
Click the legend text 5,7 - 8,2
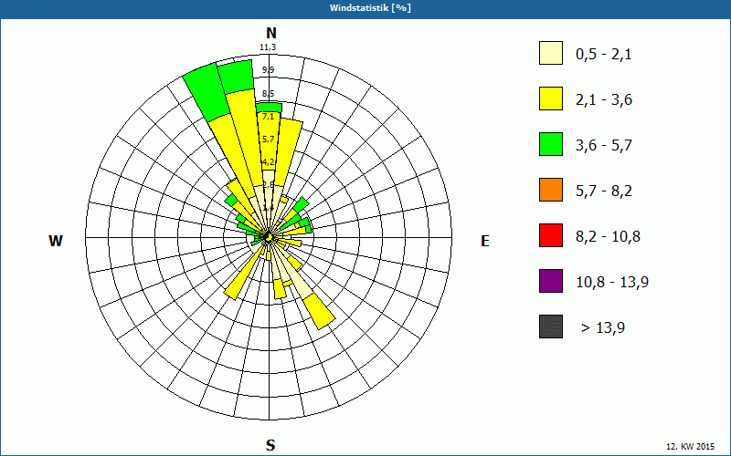click(604, 192)
